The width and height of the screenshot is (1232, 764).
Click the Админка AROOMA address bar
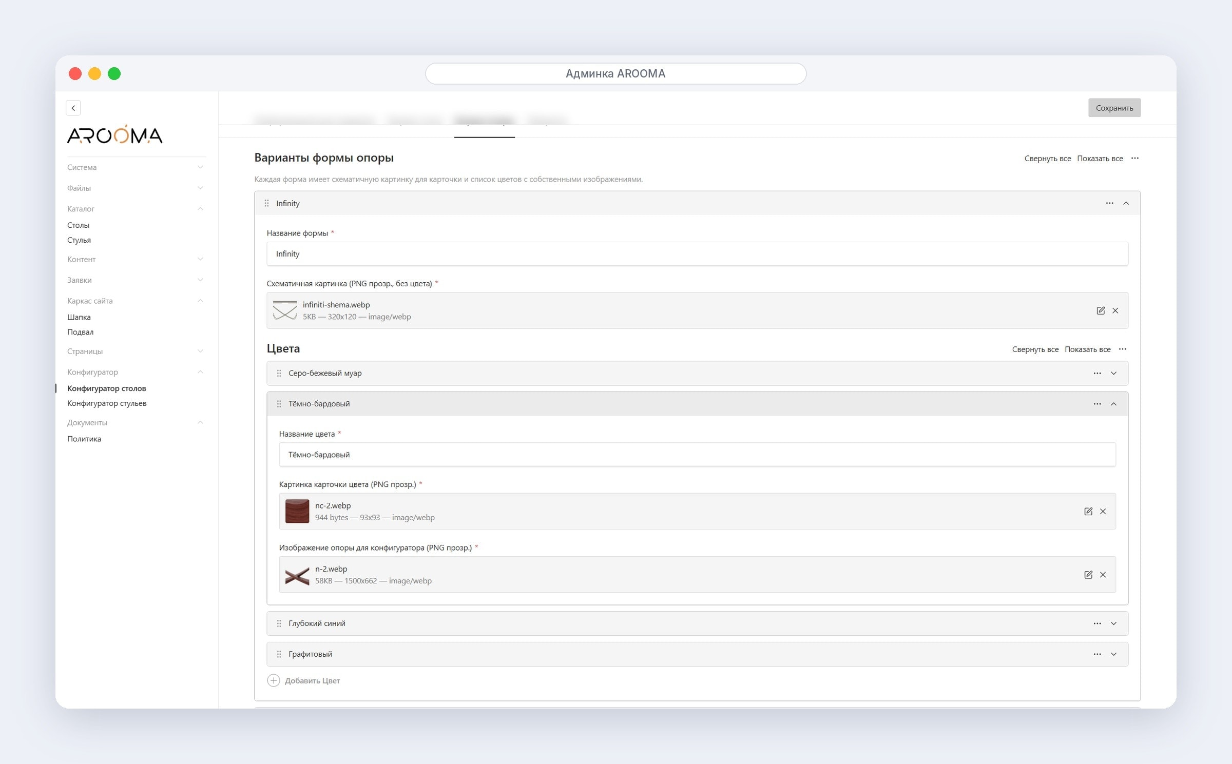pyautogui.click(x=615, y=73)
